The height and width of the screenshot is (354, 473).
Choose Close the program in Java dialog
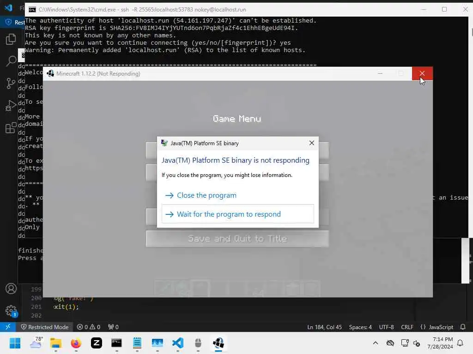point(238,195)
